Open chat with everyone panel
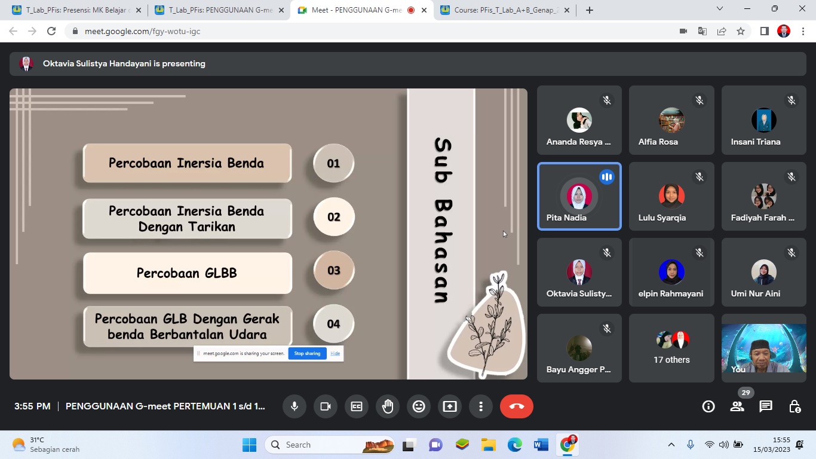The image size is (816, 459). 766,406
